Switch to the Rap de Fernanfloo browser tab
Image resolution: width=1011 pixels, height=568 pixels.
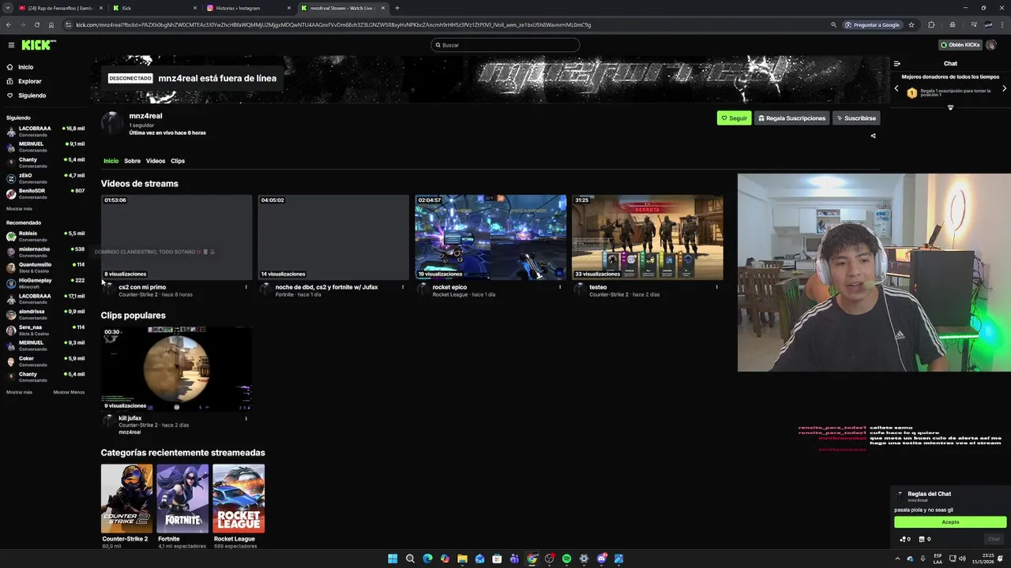(x=60, y=8)
